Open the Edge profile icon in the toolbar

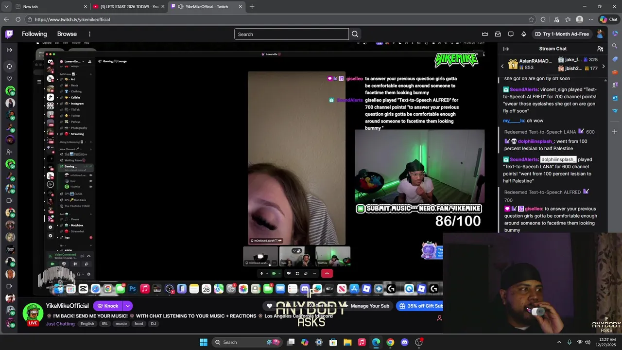(x=579, y=19)
